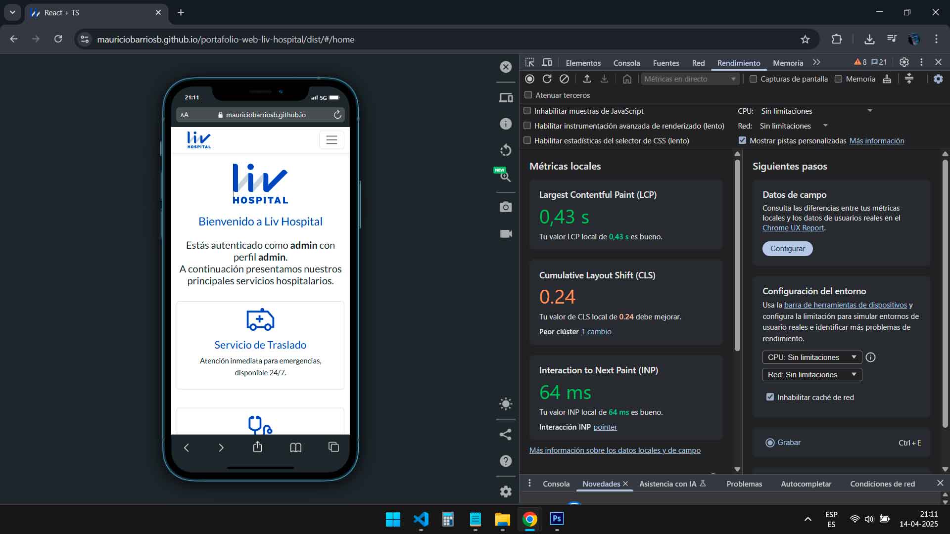Open the Métricas en directo dropdown
950x534 pixels.
click(x=690, y=79)
